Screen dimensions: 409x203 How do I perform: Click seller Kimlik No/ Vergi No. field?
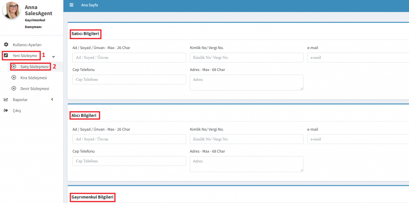tap(246, 58)
